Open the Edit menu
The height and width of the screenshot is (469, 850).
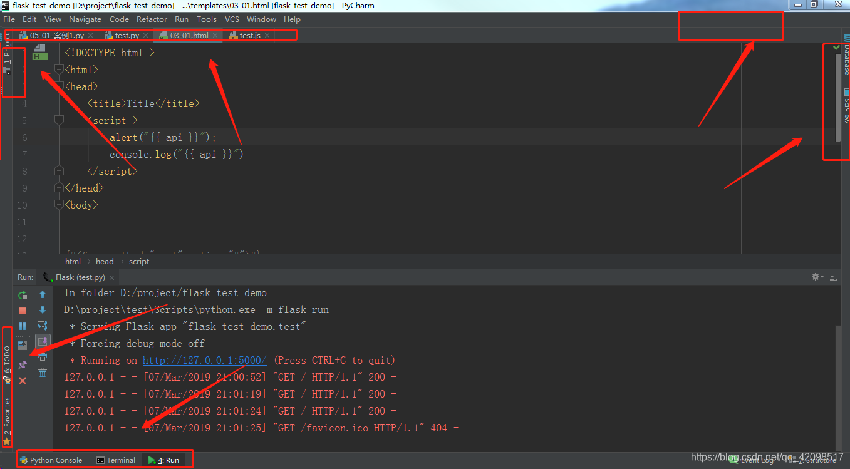[x=29, y=19]
